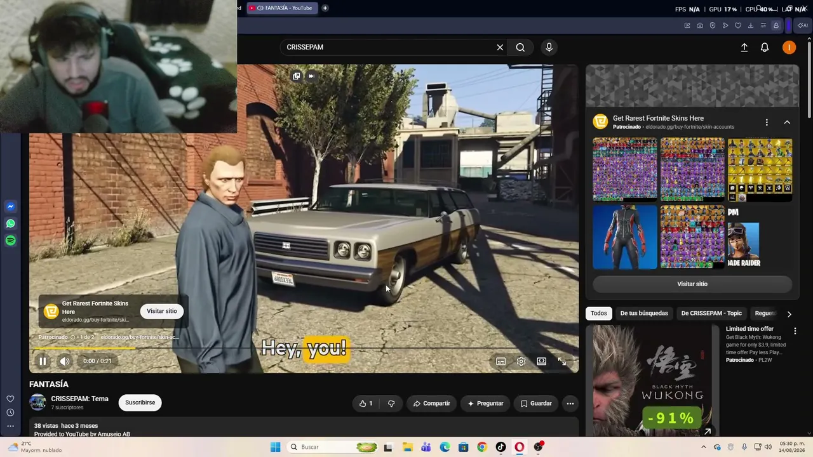The image size is (813, 457).
Task: Open Spotify in the Opera sidebar
Action: coord(10,241)
